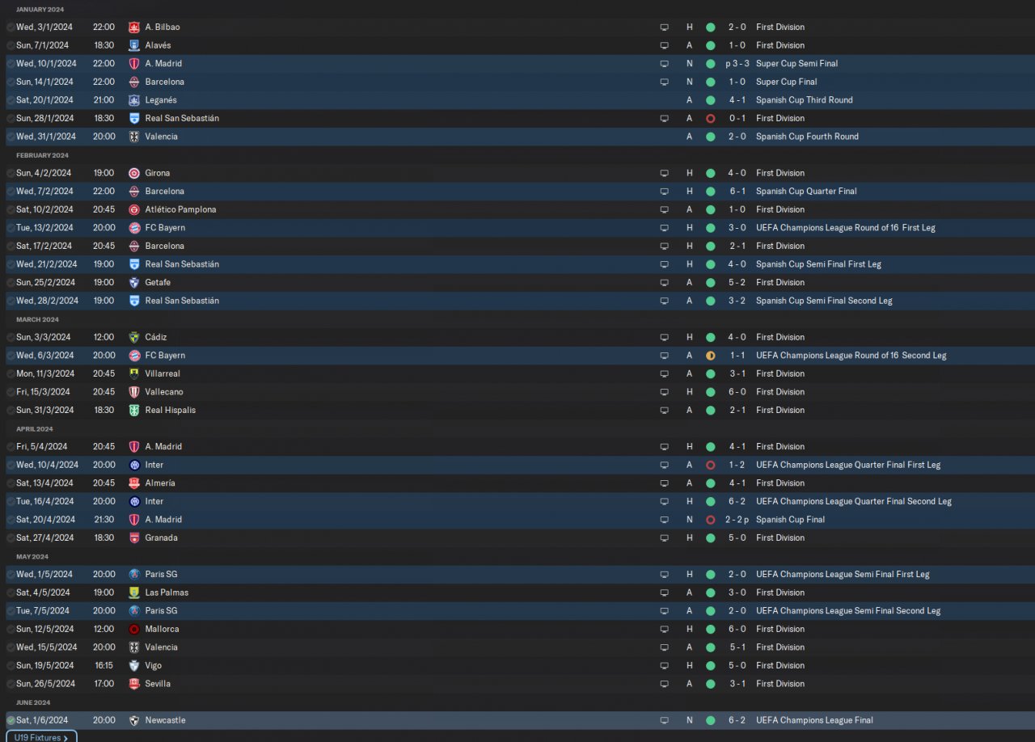This screenshot has height=742, width=1035.
Task: Click the Vigo club badge
Action: pyautogui.click(x=134, y=666)
